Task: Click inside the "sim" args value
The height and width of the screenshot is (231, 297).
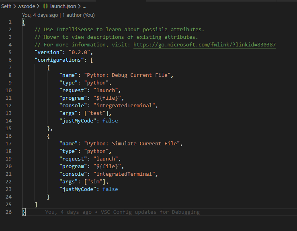Action: [95, 182]
